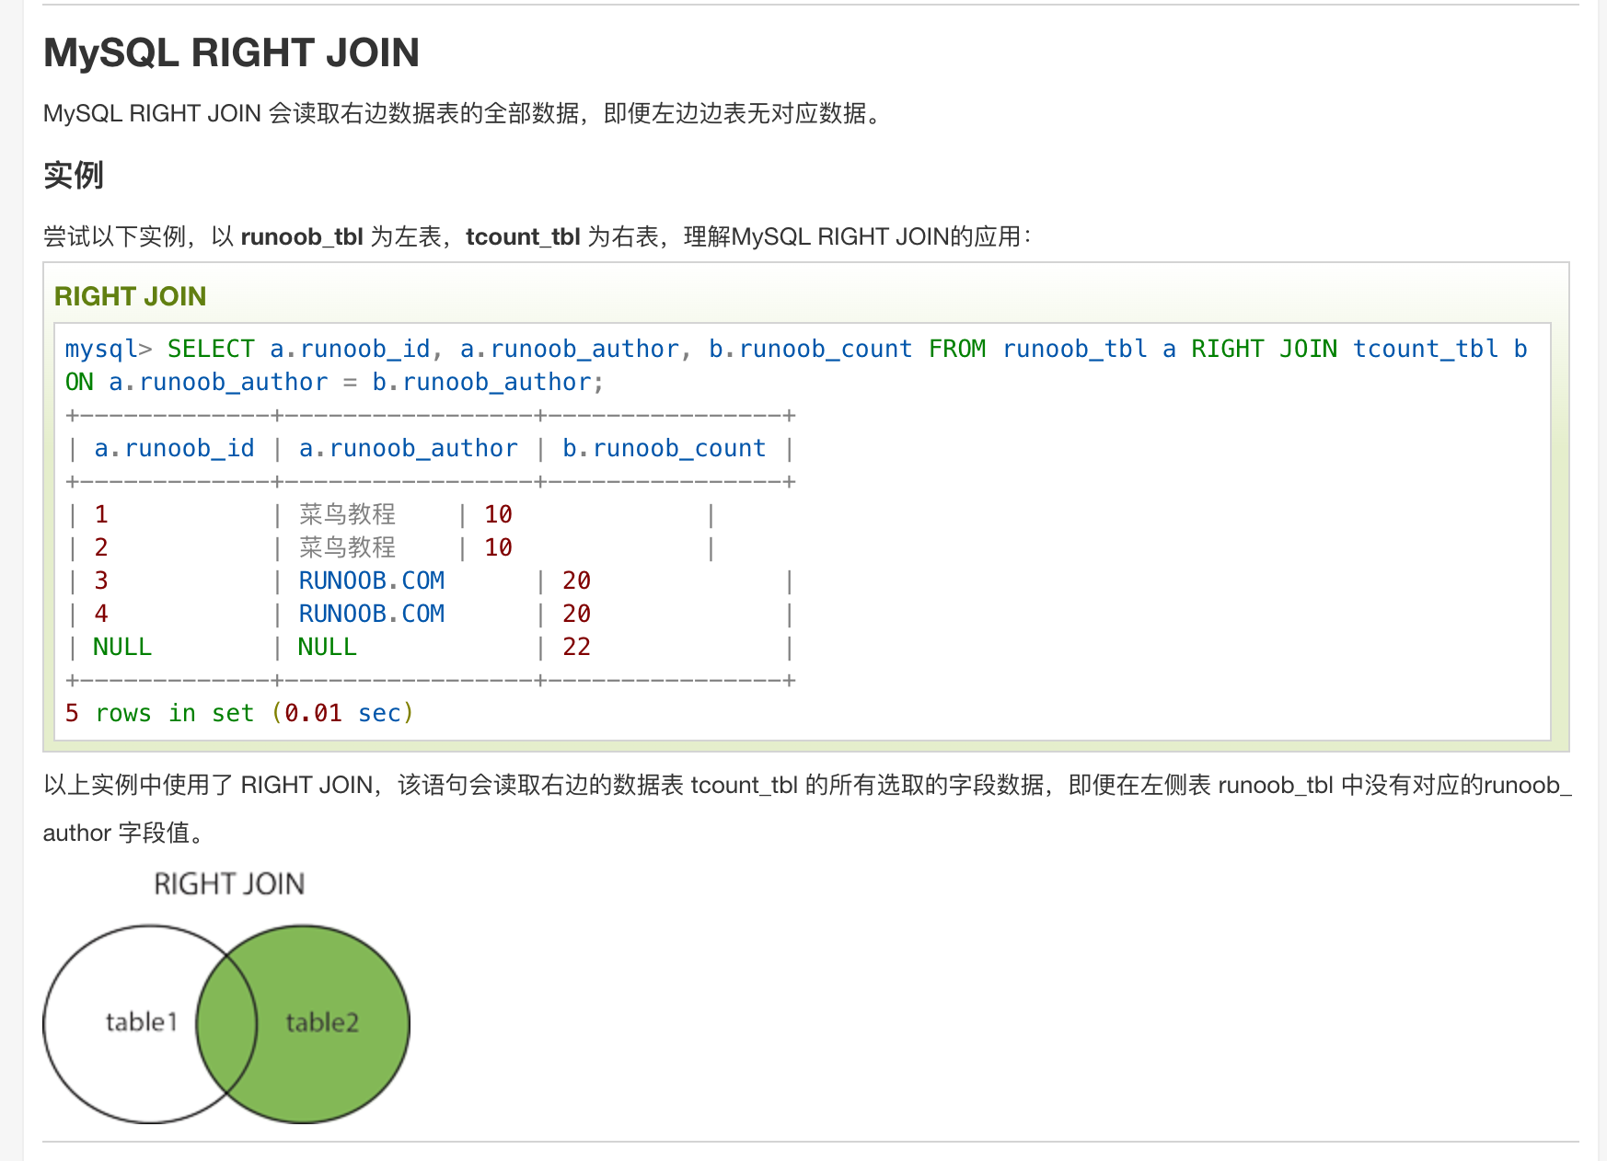This screenshot has width=1607, height=1161.
Task: Click the "ON" keyword in the query
Action: [x=80, y=383]
